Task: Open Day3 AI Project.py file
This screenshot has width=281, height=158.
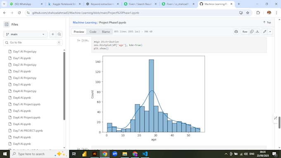Action: (24, 78)
